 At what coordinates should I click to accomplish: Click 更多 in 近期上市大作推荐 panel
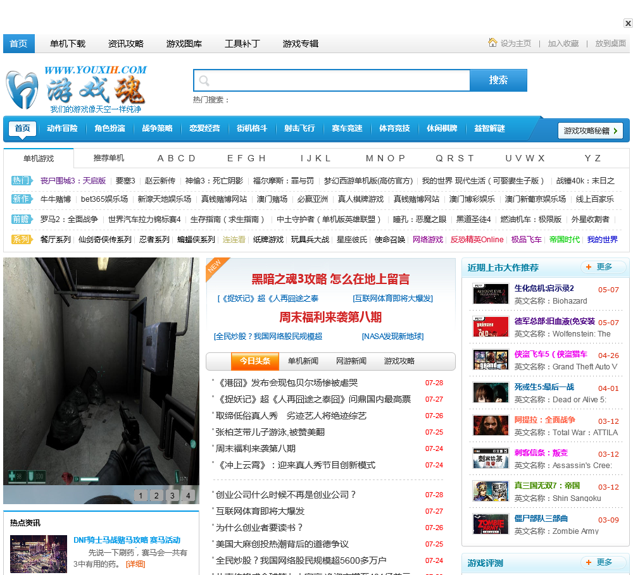tap(603, 267)
